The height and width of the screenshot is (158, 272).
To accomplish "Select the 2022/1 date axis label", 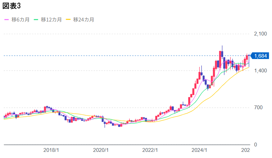I will tap(150, 150).
